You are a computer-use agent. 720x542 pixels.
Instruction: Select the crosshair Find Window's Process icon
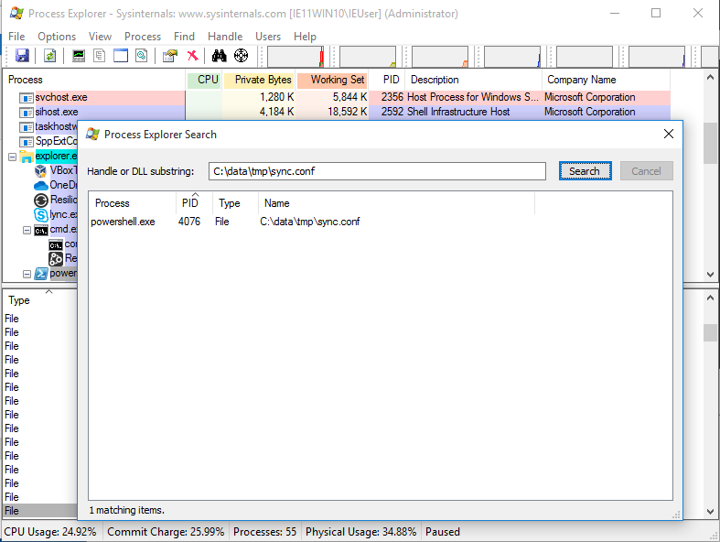[241, 56]
